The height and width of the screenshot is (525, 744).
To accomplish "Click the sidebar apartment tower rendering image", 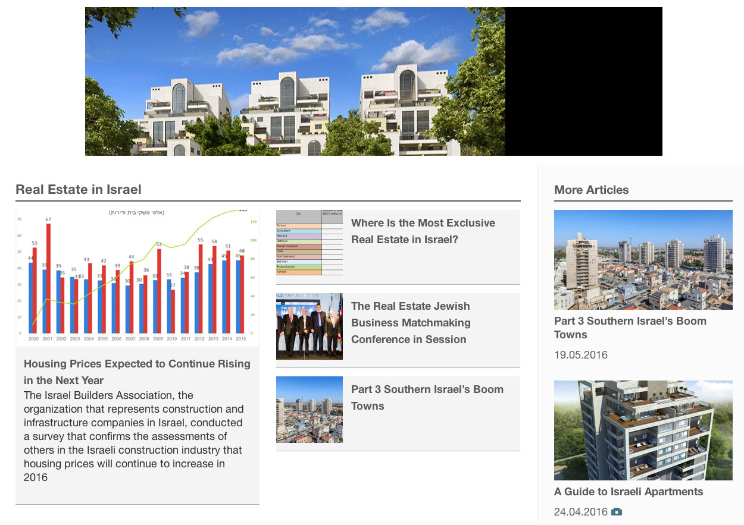I will [x=643, y=430].
